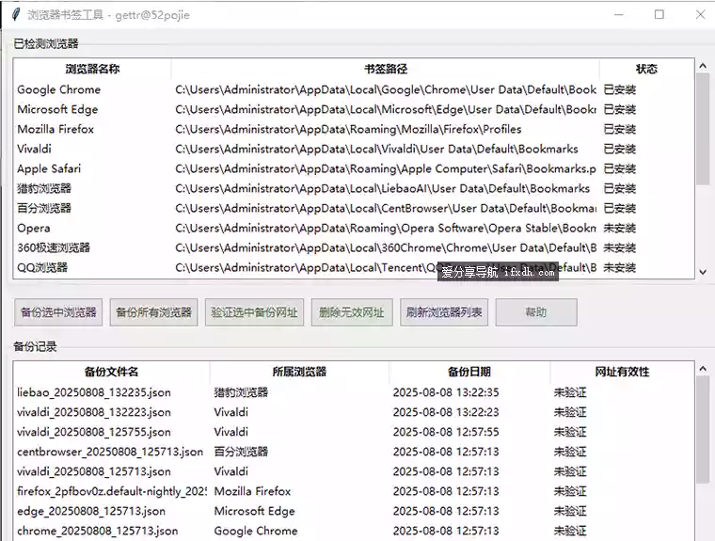This screenshot has height=541, width=715.
Task: Click the feather app icon in title bar
Action: click(x=16, y=14)
